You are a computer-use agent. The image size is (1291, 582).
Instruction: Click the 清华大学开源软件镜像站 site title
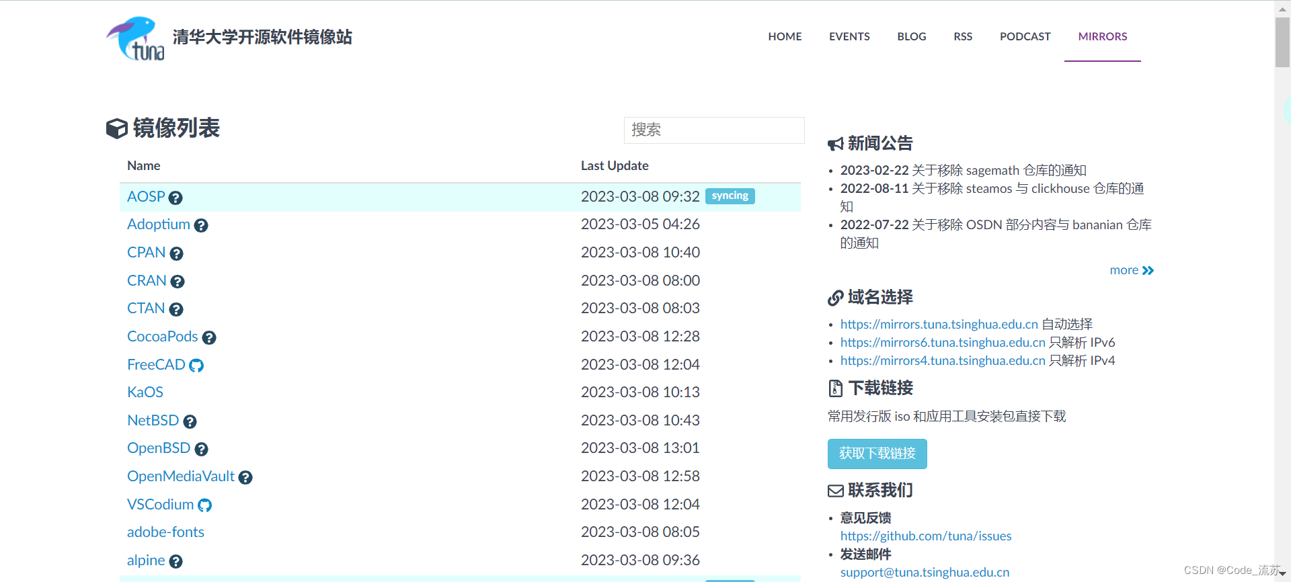(x=262, y=37)
